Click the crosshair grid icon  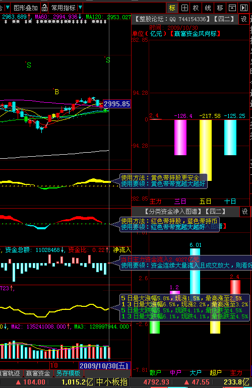pos(184,8)
